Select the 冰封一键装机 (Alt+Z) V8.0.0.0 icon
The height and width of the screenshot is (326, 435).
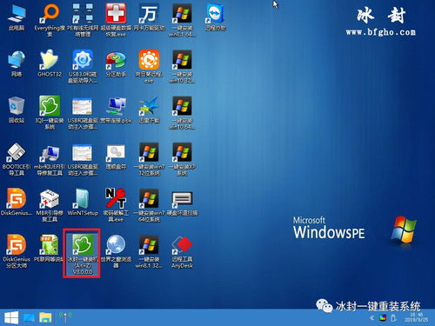tap(82, 253)
